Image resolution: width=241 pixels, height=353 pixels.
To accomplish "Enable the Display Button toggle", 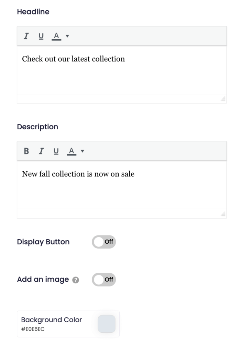I will pos(104,242).
